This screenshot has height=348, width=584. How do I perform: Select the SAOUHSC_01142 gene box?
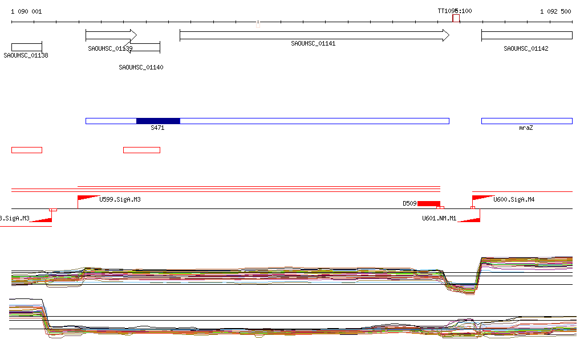pos(526,35)
